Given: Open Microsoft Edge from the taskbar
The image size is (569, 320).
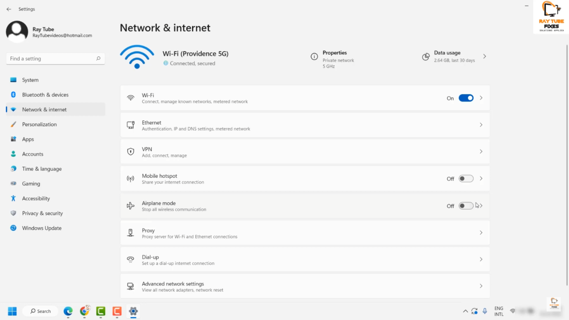Looking at the screenshot, I should click(x=68, y=311).
